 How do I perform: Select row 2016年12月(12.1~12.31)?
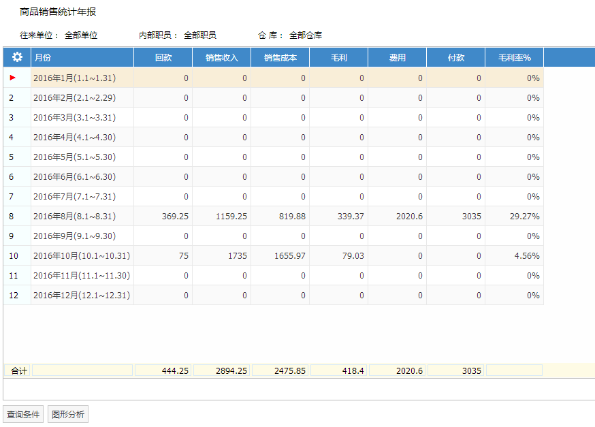[274, 295]
